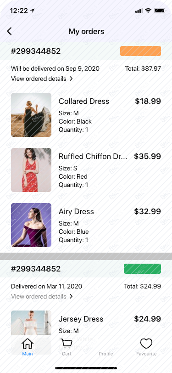Open the Main home icon tab
The width and height of the screenshot is (172, 373).
(x=28, y=344)
